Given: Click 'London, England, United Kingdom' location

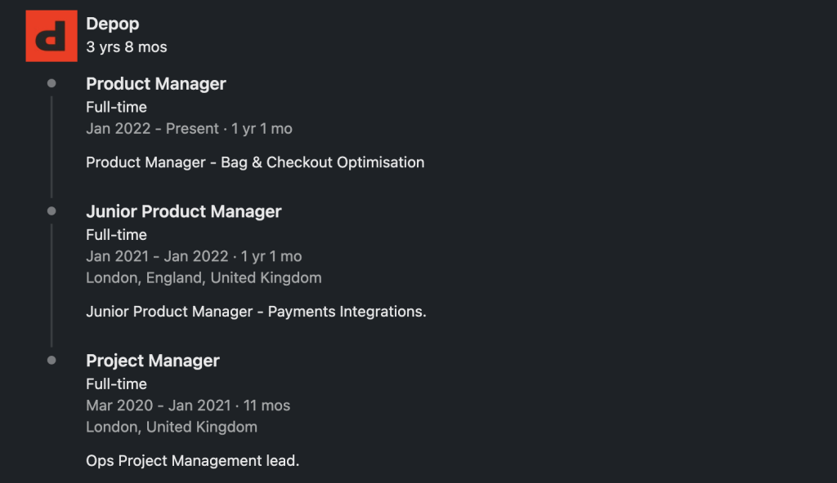Looking at the screenshot, I should click(204, 277).
